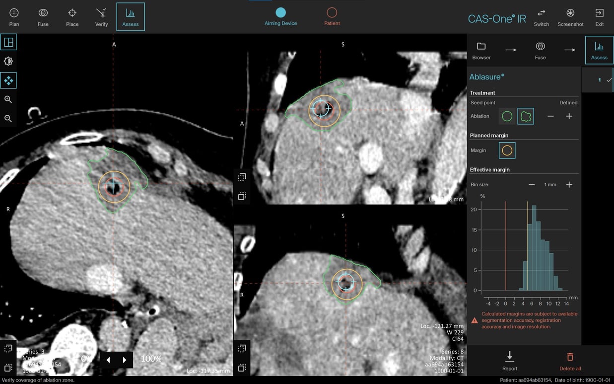Open the Plan step in the top toolbar

pos(14,17)
